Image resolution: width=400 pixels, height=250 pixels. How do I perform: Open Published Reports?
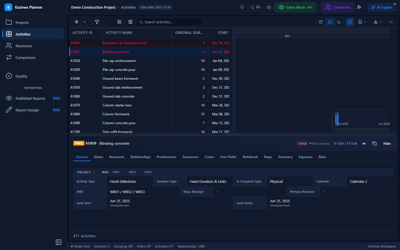point(33,98)
